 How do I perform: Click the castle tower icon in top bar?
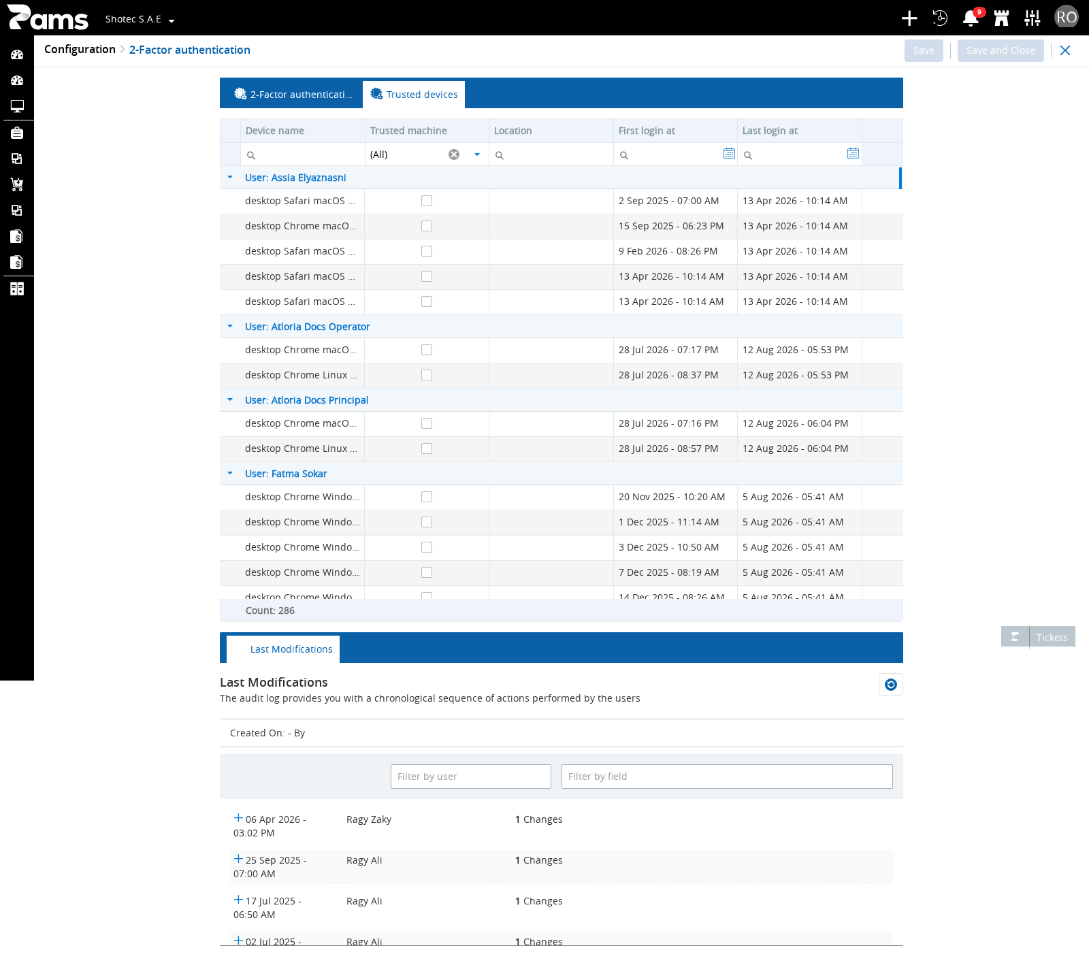click(x=1001, y=18)
